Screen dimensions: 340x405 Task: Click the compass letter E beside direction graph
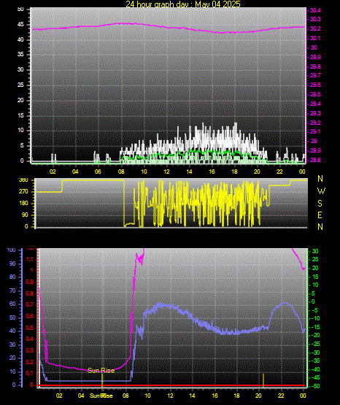click(x=320, y=215)
